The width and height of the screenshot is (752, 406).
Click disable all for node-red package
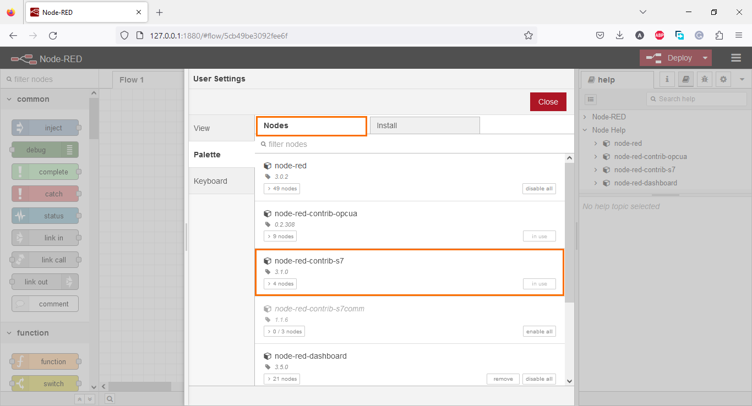click(x=538, y=188)
